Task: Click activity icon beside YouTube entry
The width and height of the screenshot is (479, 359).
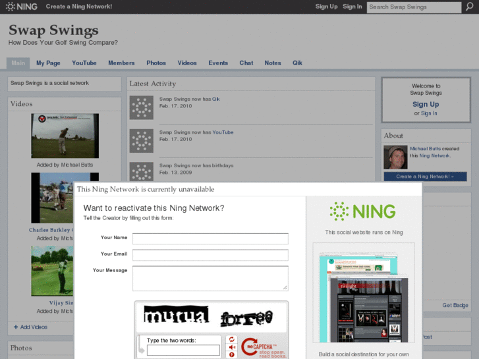Action: pos(142,141)
